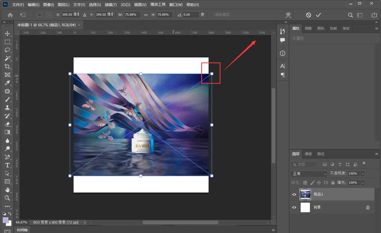Image resolution: width=381 pixels, height=233 pixels.
Task: Click the 时间轴 panel label
Action: (x=22, y=230)
